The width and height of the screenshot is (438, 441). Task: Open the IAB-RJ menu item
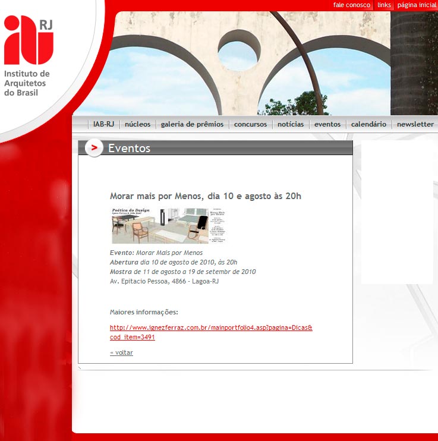103,124
